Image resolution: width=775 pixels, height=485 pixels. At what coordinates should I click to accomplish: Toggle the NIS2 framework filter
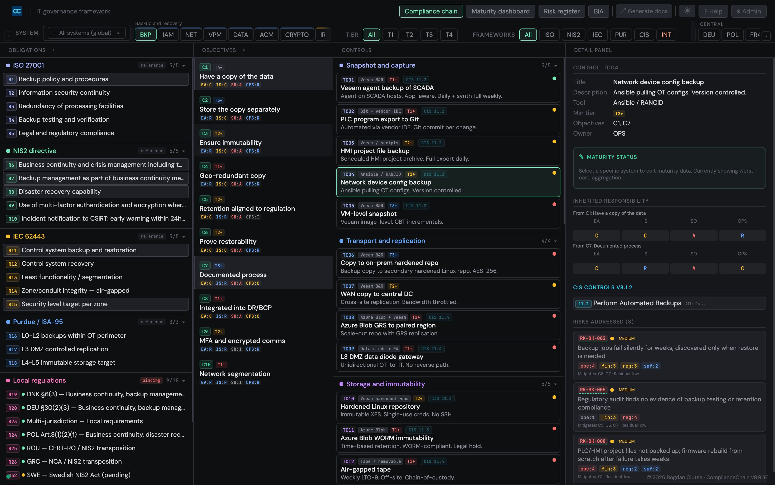[x=574, y=34]
